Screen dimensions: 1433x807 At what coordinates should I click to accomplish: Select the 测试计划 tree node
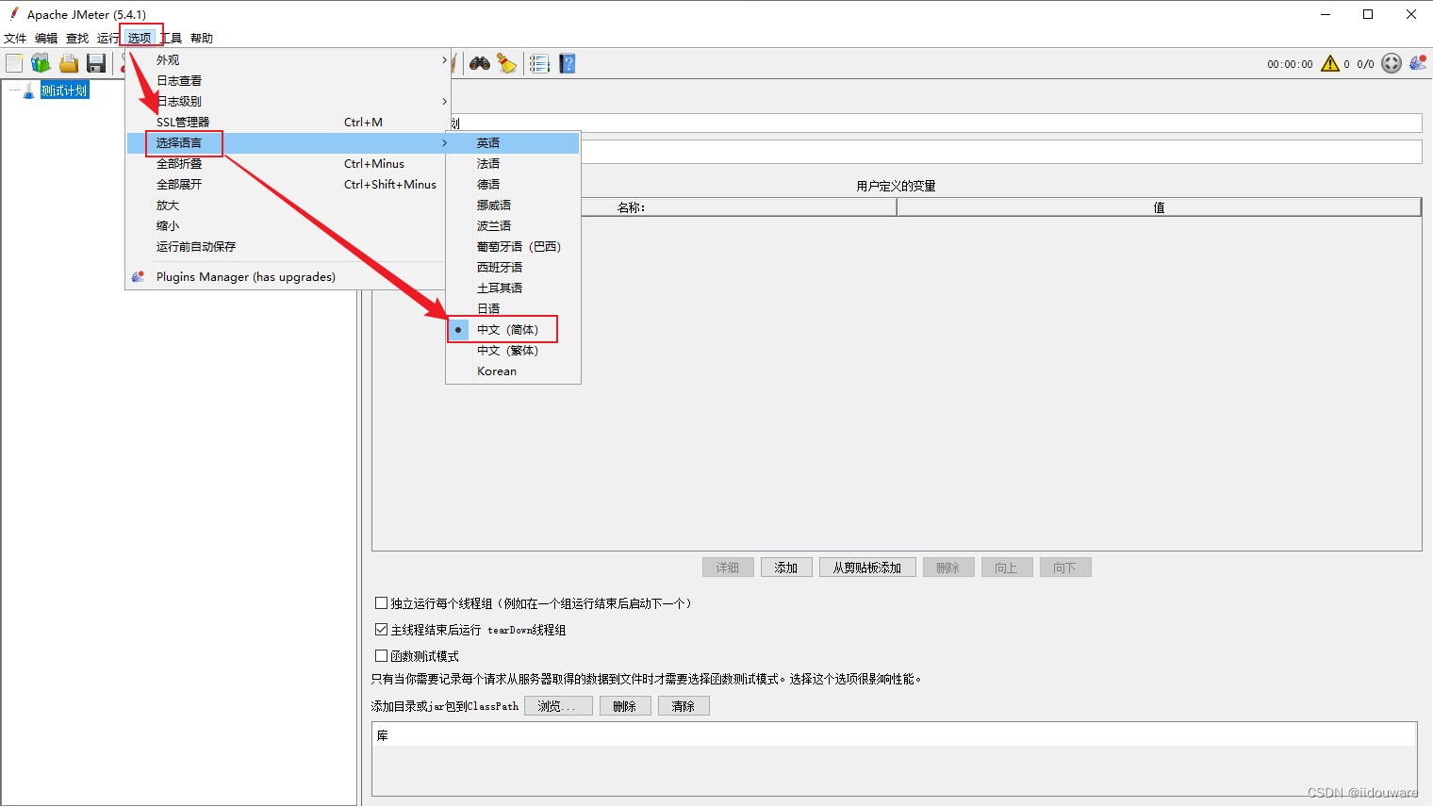tap(64, 91)
